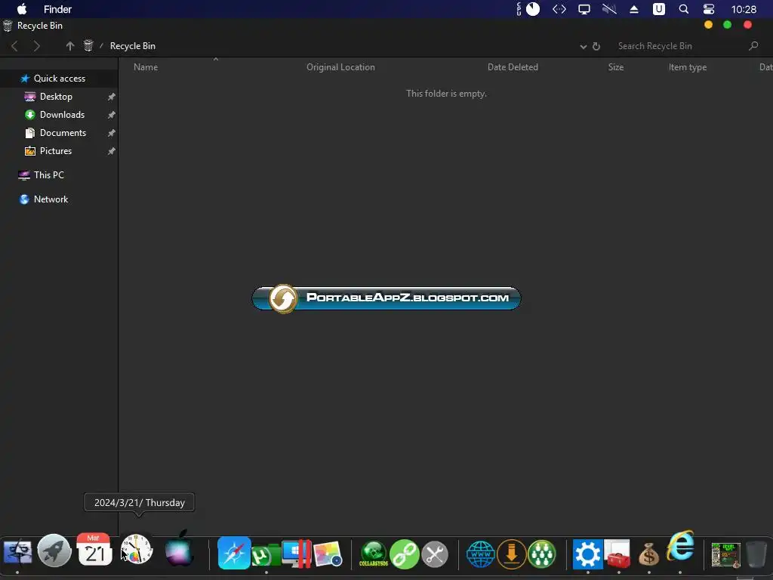This screenshot has height=580, width=773.
Task: Open Downloads in sidebar
Action: click(62, 115)
